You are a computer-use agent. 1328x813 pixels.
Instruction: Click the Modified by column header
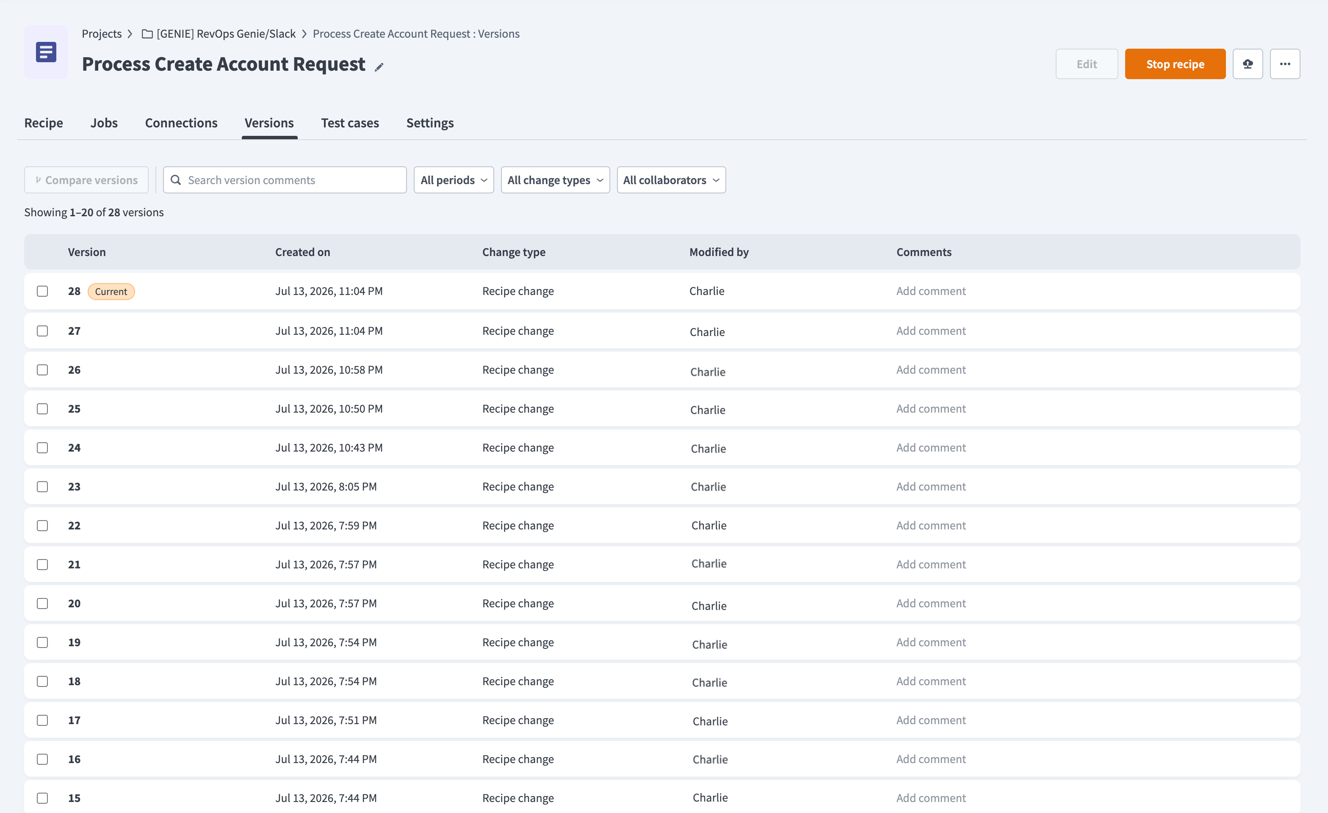[x=719, y=252]
